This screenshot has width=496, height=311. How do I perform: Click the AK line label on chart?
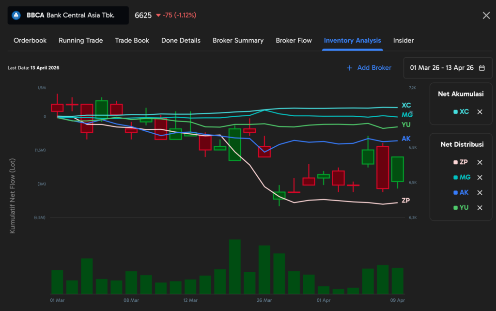tap(406, 139)
